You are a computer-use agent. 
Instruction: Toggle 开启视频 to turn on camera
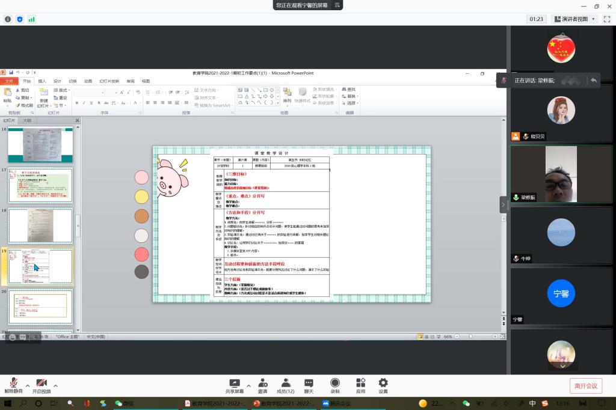pos(42,385)
